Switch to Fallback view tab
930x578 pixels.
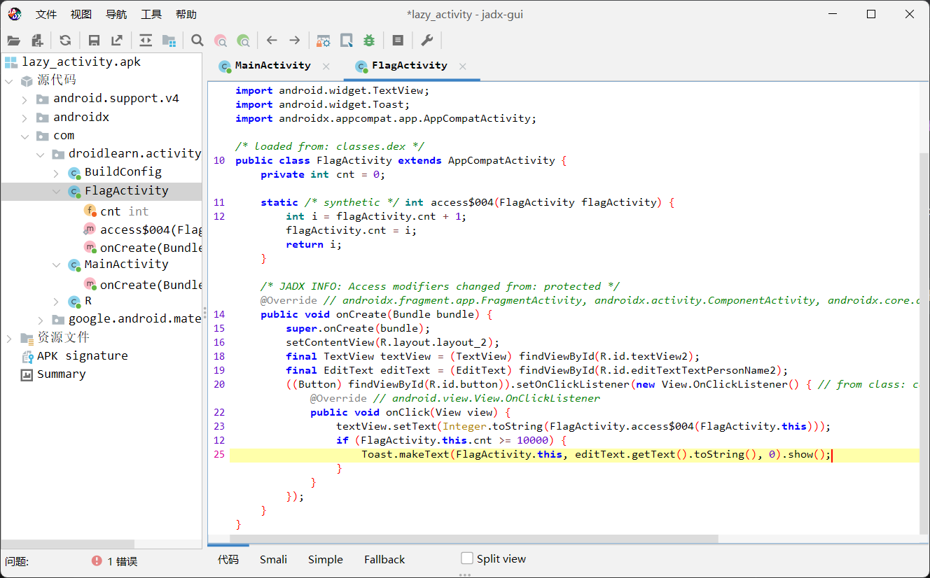tap(384, 559)
